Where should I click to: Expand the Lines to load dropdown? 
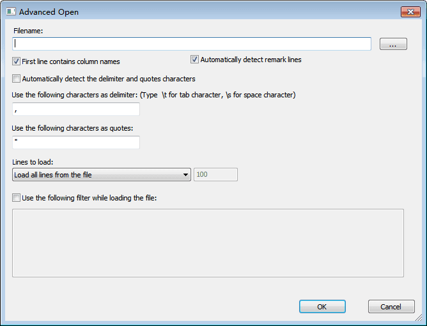[102, 175]
